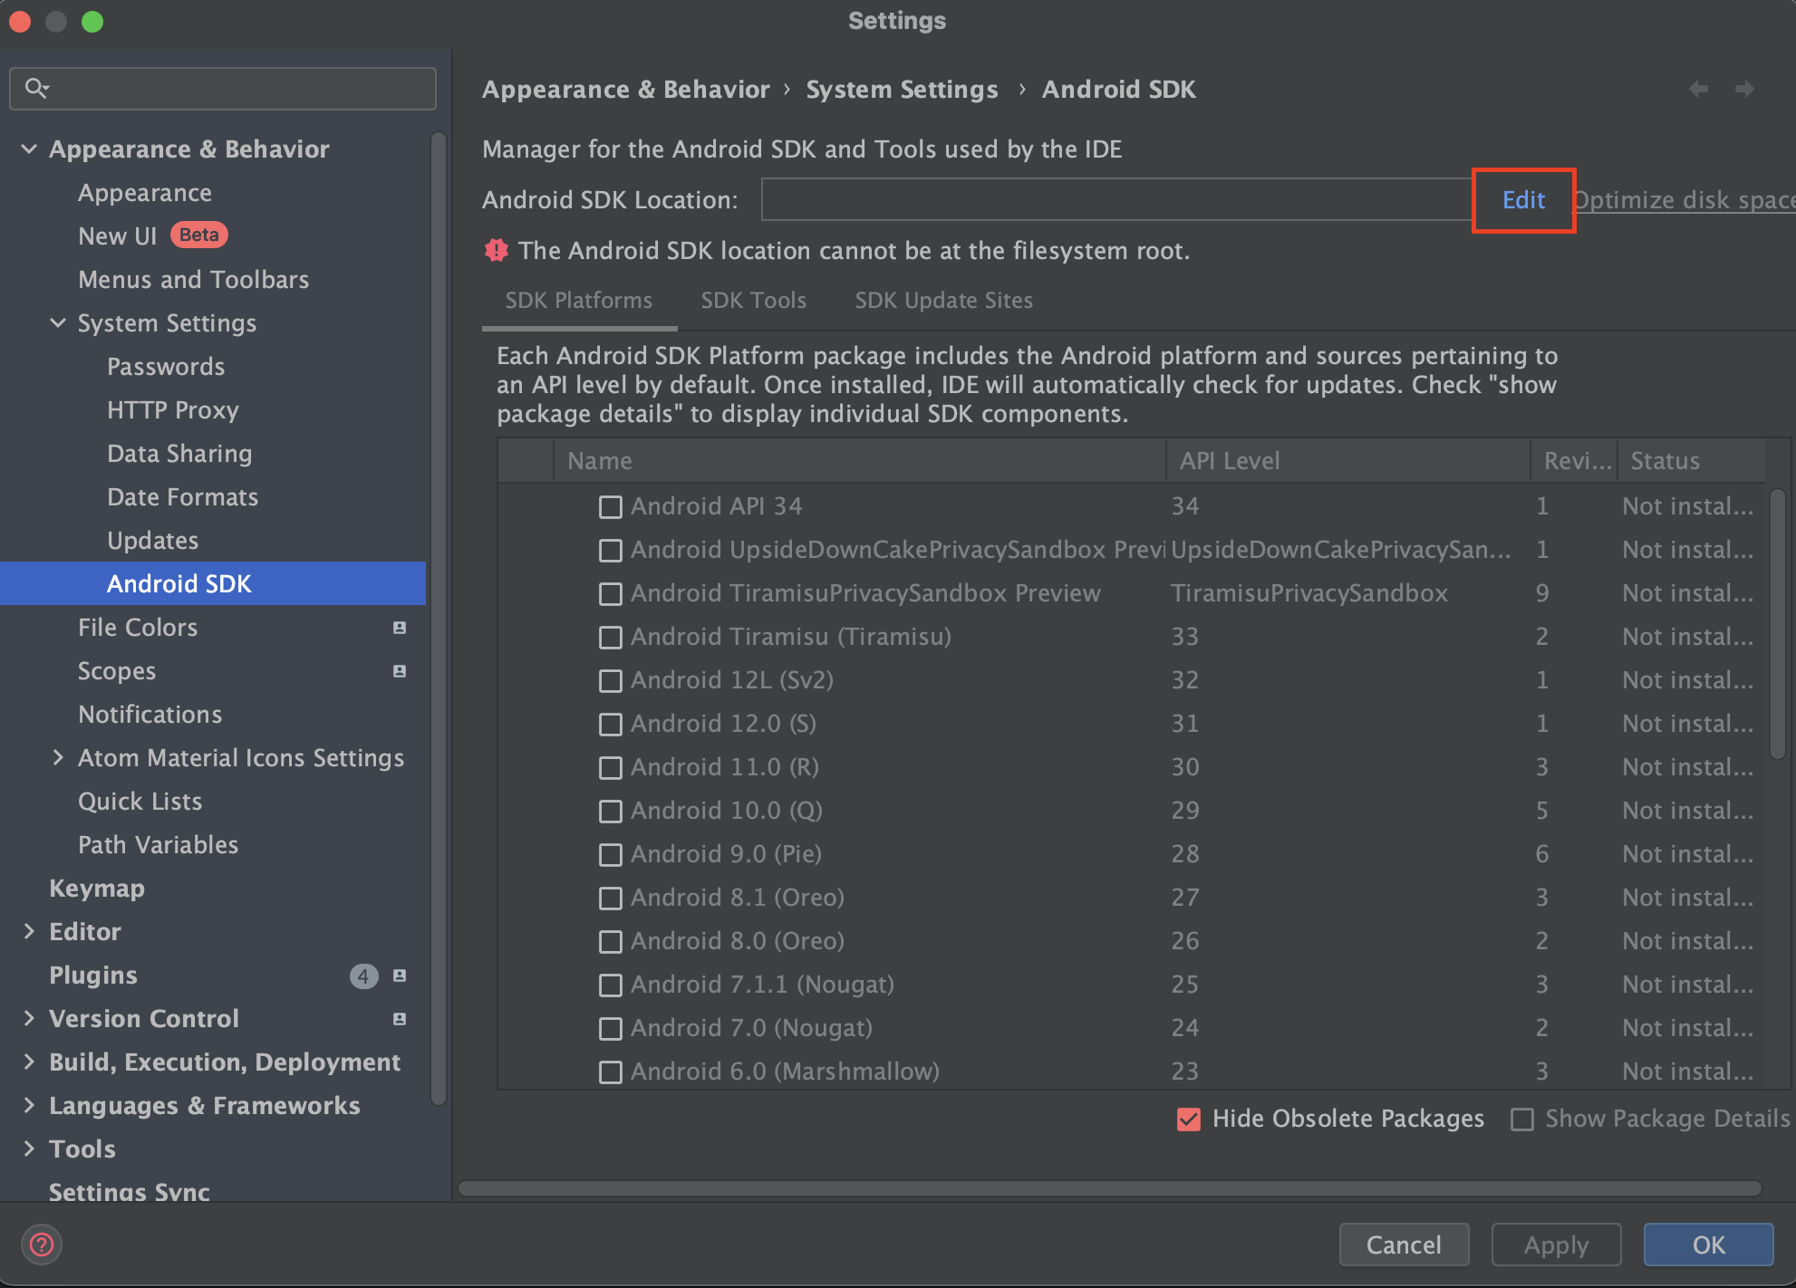1796x1288 pixels.
Task: Expand Atom Material Icons Settings
Action: [58, 758]
